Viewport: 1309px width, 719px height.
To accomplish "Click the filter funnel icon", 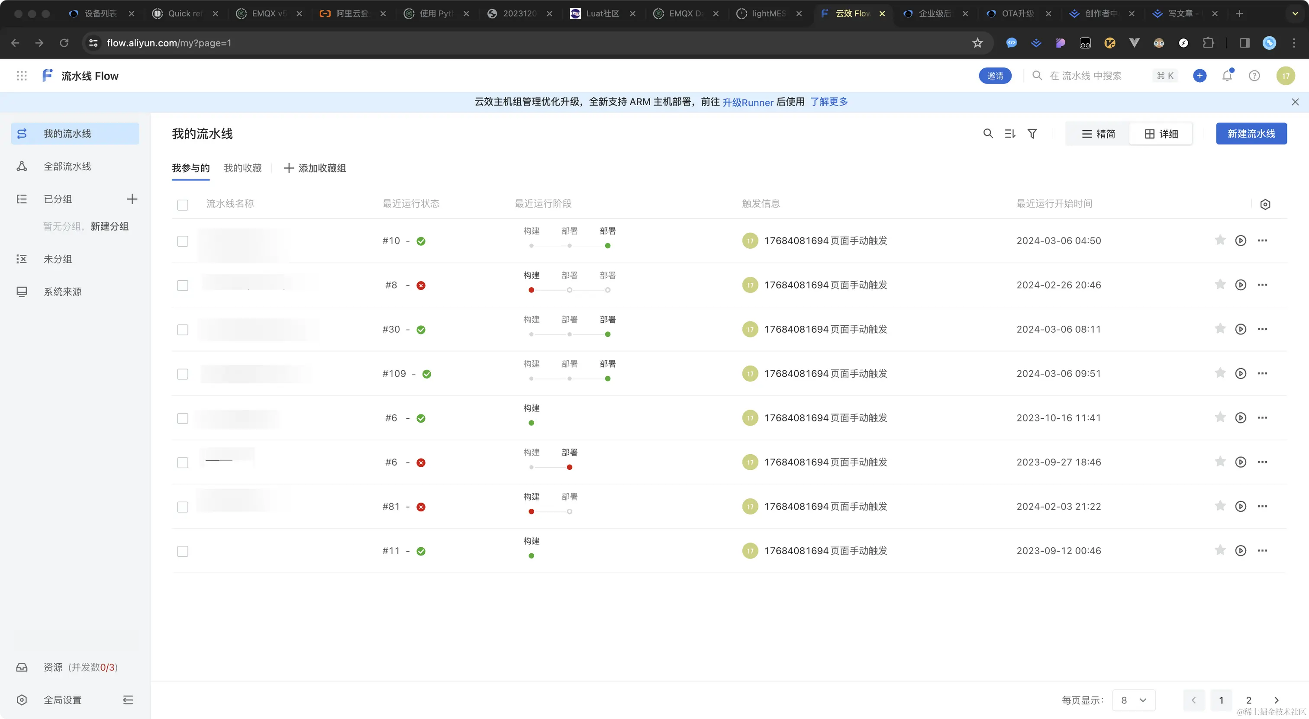I will [1032, 134].
